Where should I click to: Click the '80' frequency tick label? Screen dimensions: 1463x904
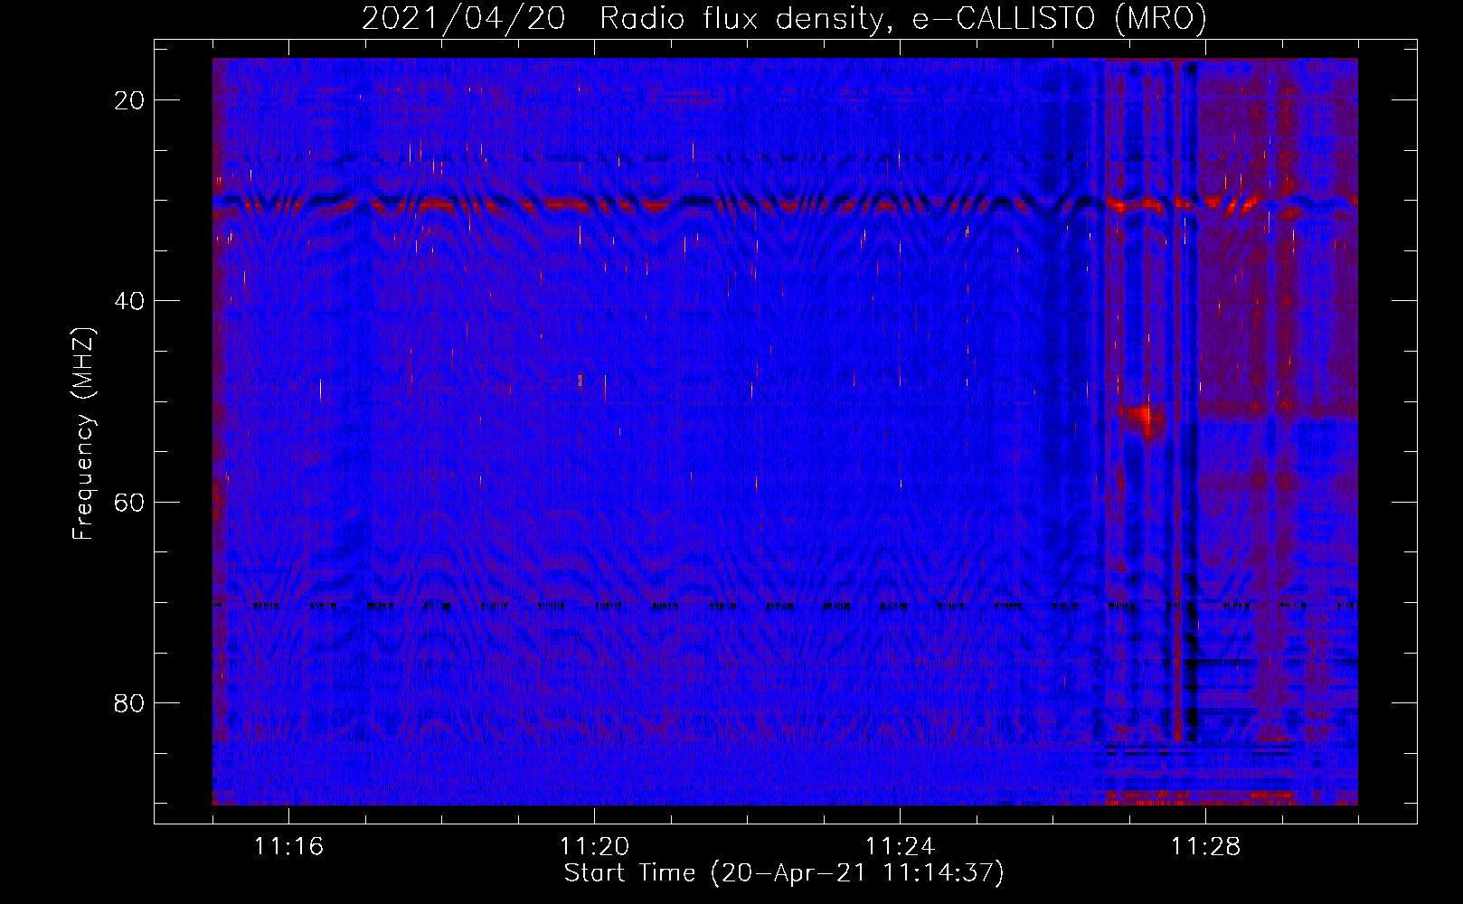tap(129, 702)
